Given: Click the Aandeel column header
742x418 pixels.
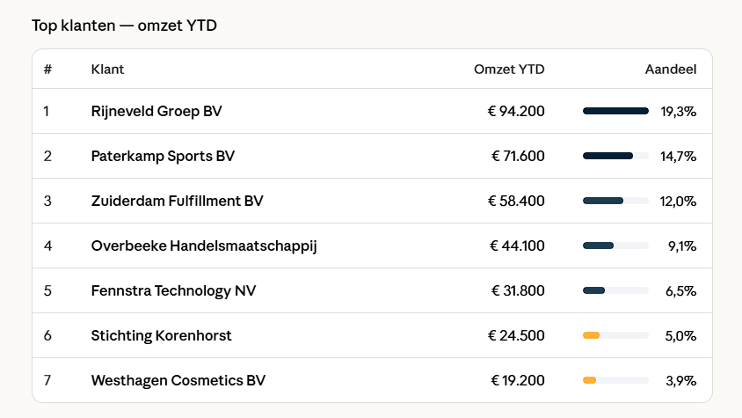Looking at the screenshot, I should 671,70.
